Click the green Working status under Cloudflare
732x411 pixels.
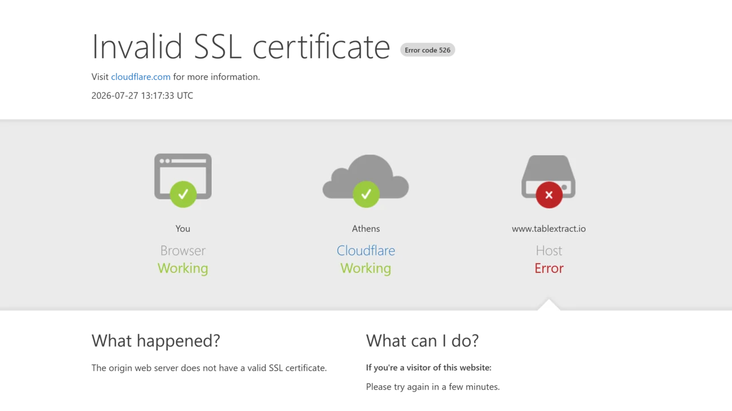coord(366,268)
